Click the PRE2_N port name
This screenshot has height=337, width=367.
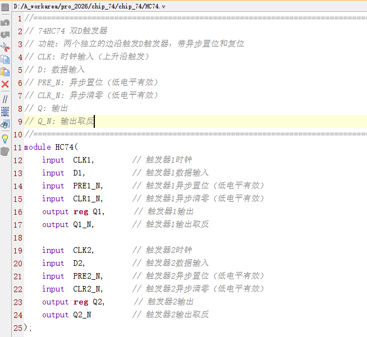(x=88, y=276)
